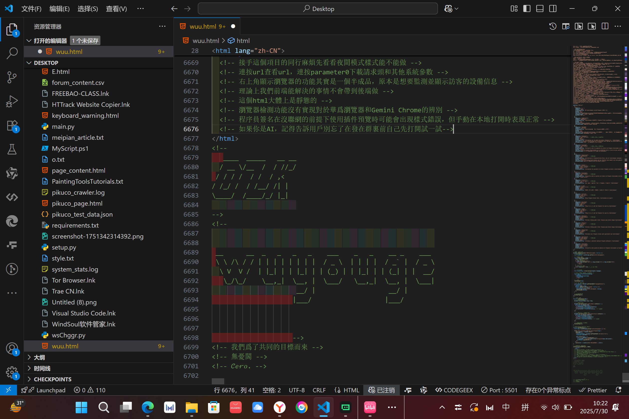629x419 pixels.
Task: Open the Accounts menu icon
Action: [12, 349]
